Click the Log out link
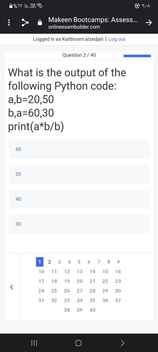This screenshot has width=158, height=352. coord(117,39)
